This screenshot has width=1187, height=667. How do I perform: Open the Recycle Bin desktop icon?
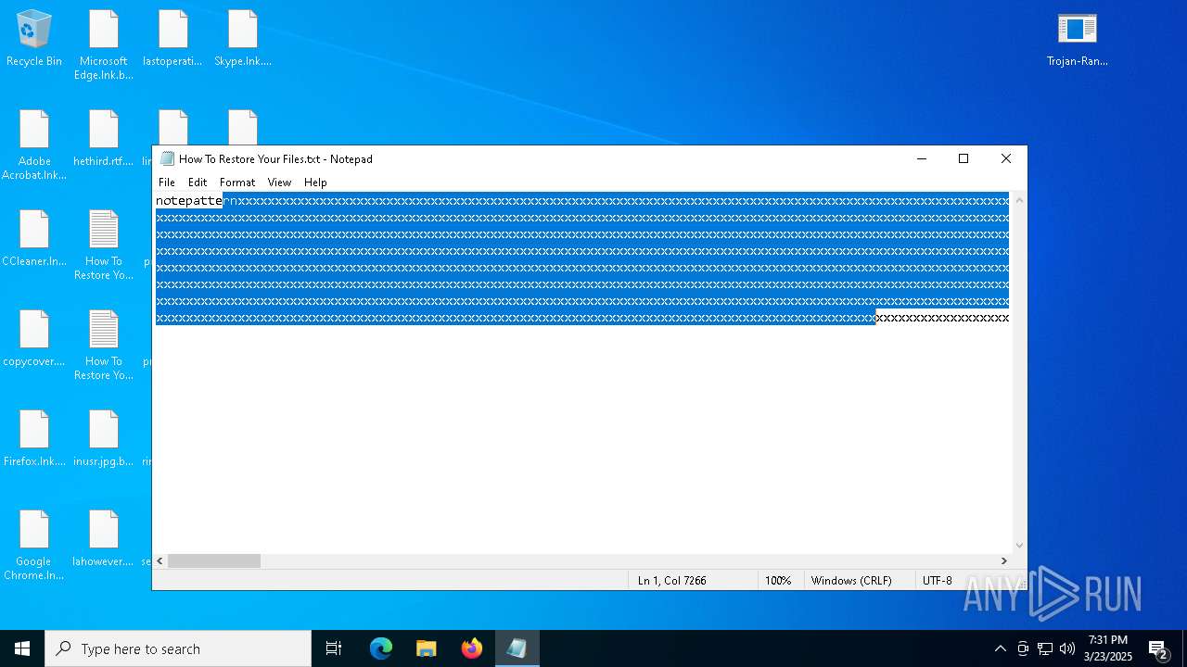tap(34, 39)
